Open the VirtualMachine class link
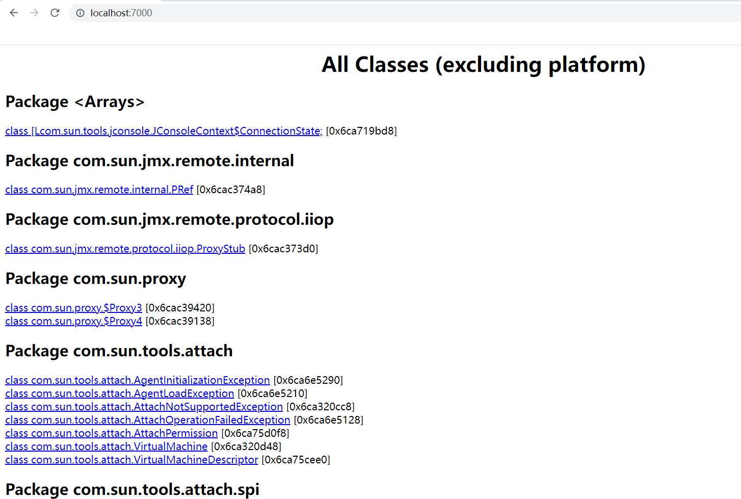Screen dimensions: 741x499 tap(106, 447)
